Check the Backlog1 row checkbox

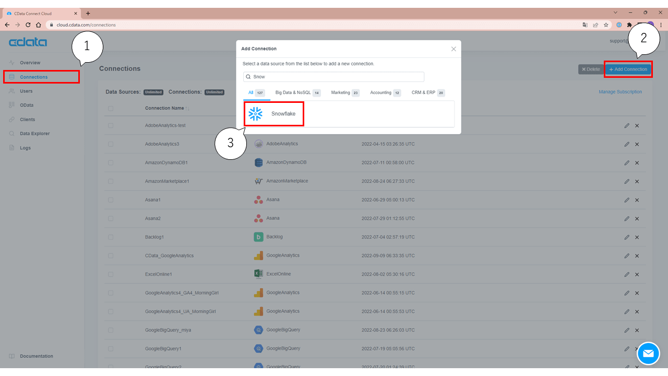[x=111, y=237]
